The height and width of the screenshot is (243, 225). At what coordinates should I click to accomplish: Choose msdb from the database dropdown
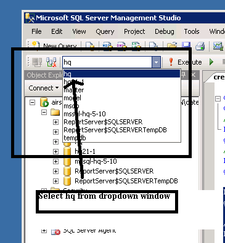point(121,106)
